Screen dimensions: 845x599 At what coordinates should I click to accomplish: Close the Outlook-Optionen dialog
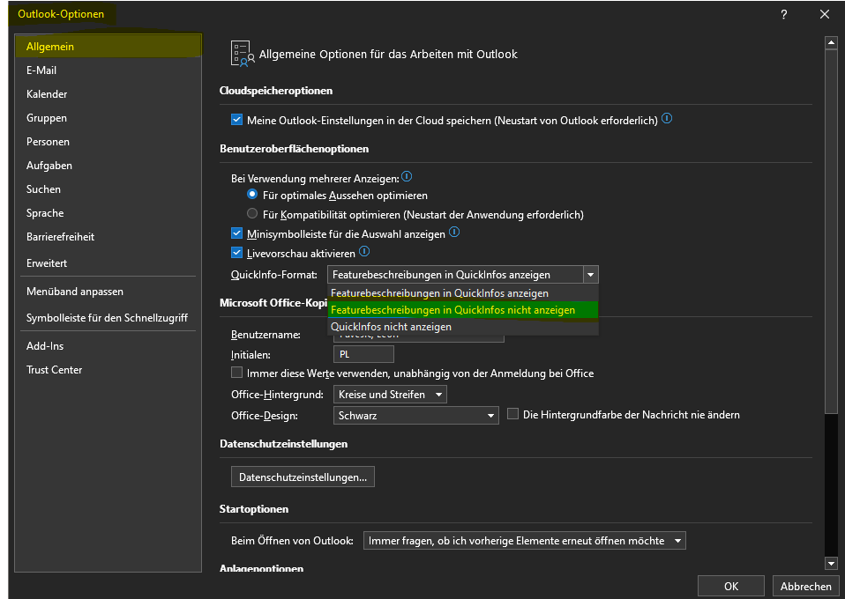(825, 14)
